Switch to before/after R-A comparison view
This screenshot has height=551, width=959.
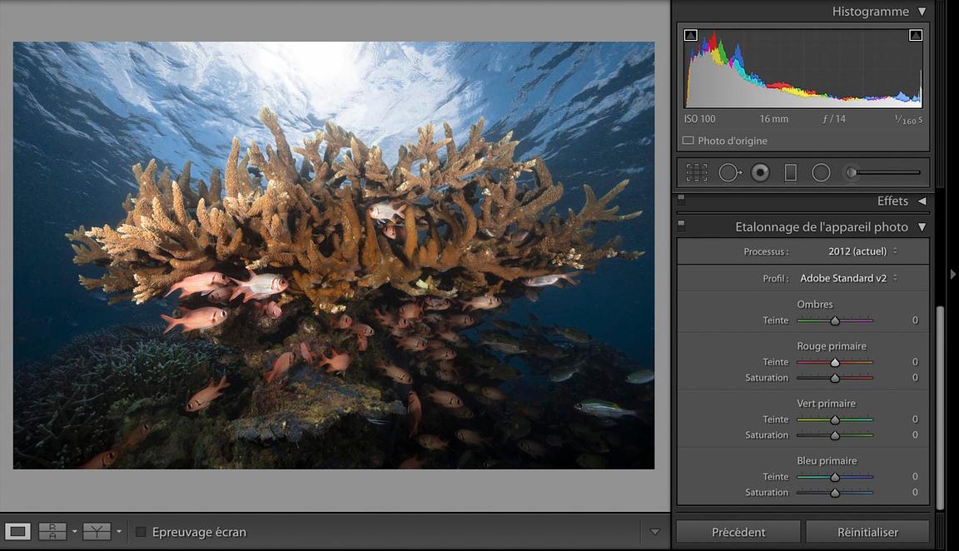click(52, 531)
